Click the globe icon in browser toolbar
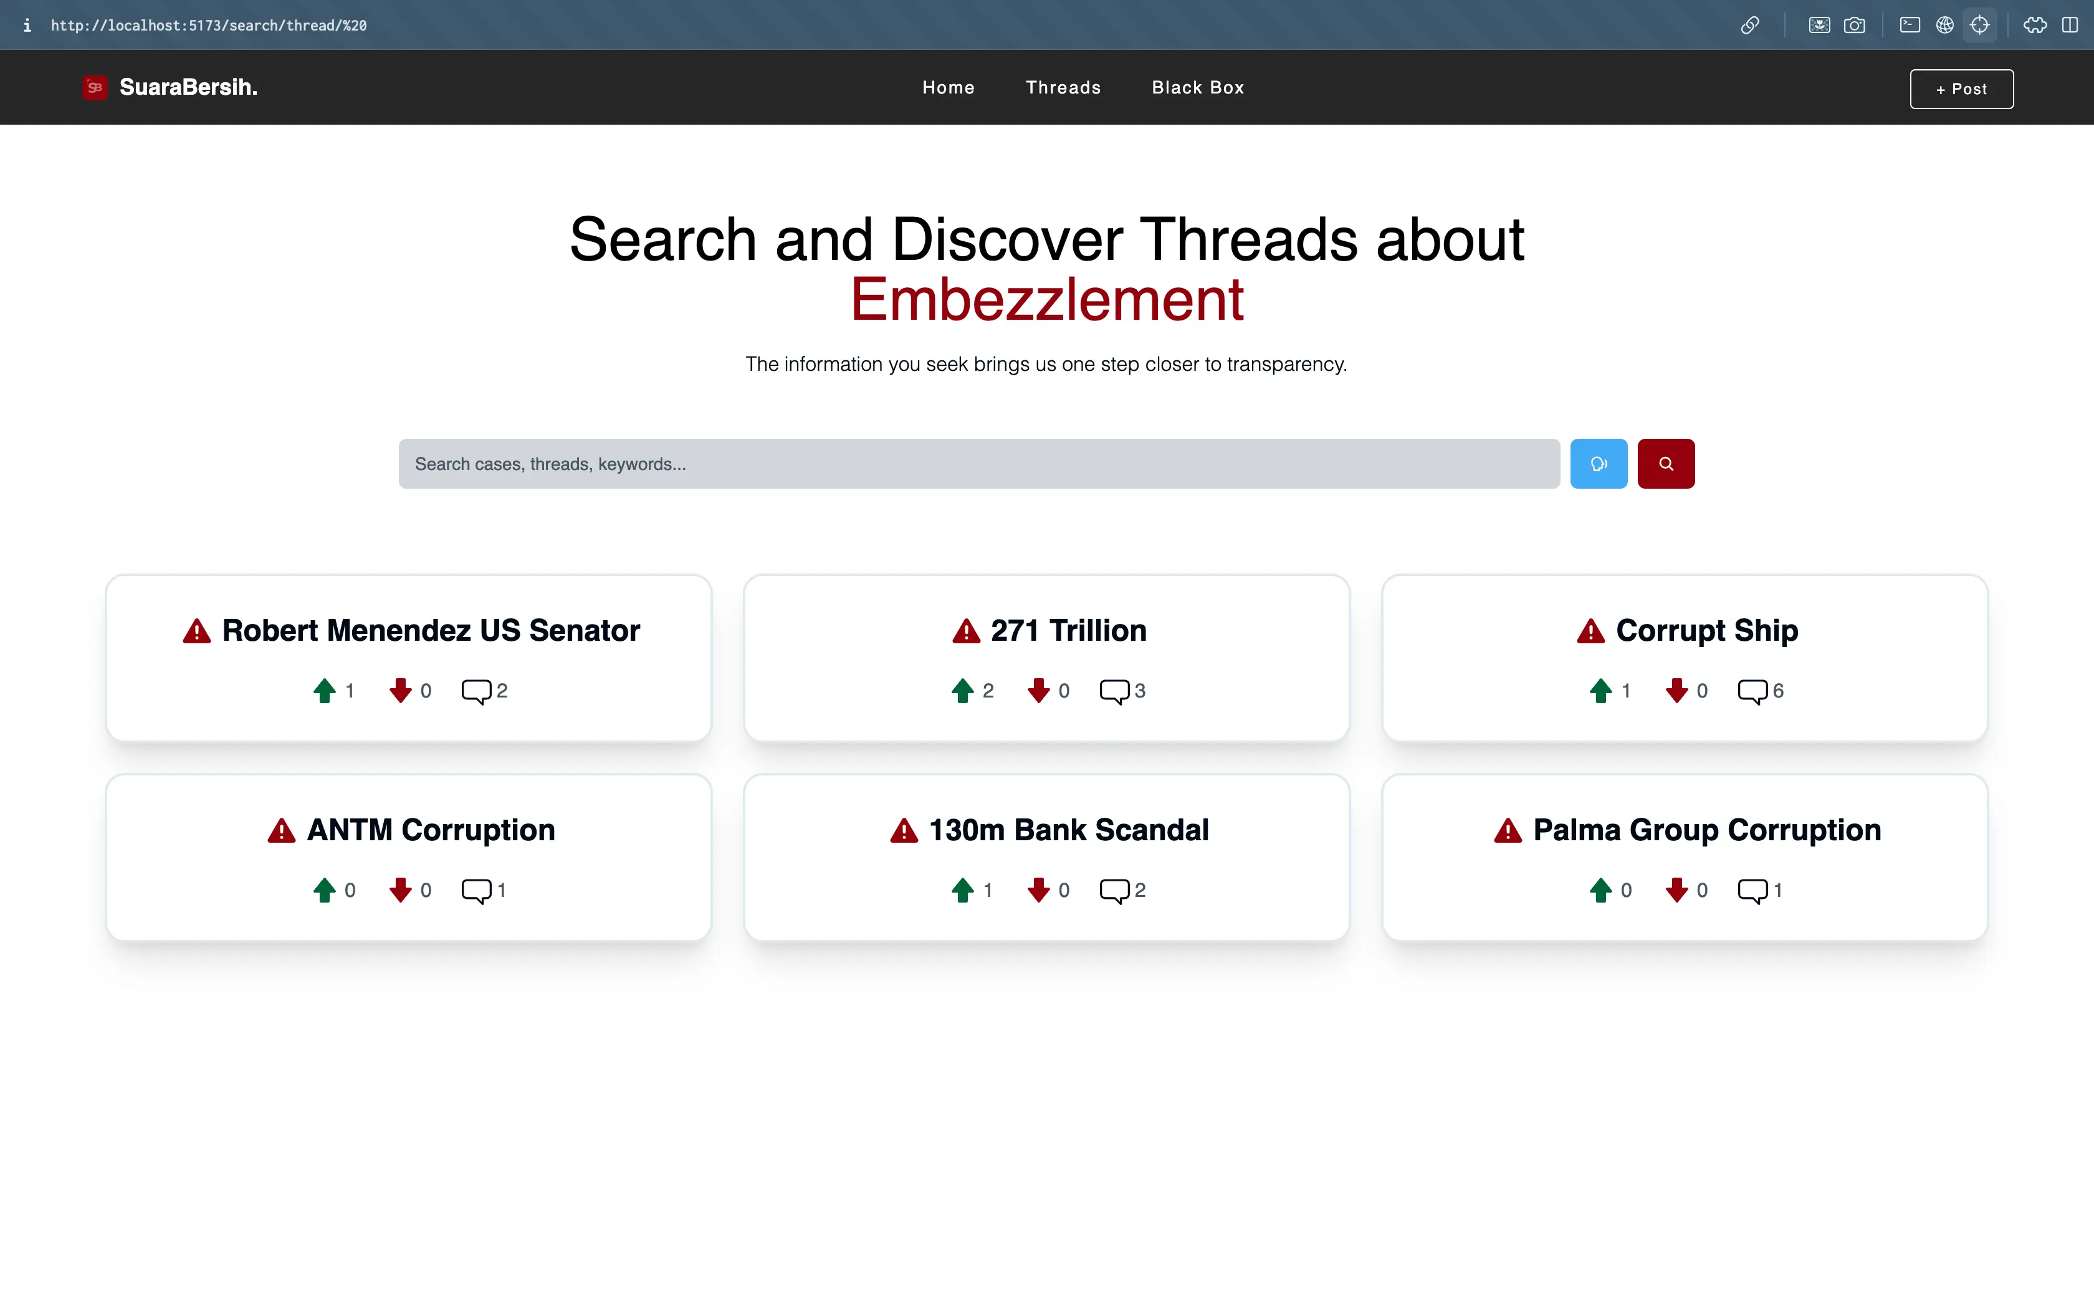Viewport: 2094px width, 1309px height. [1944, 25]
